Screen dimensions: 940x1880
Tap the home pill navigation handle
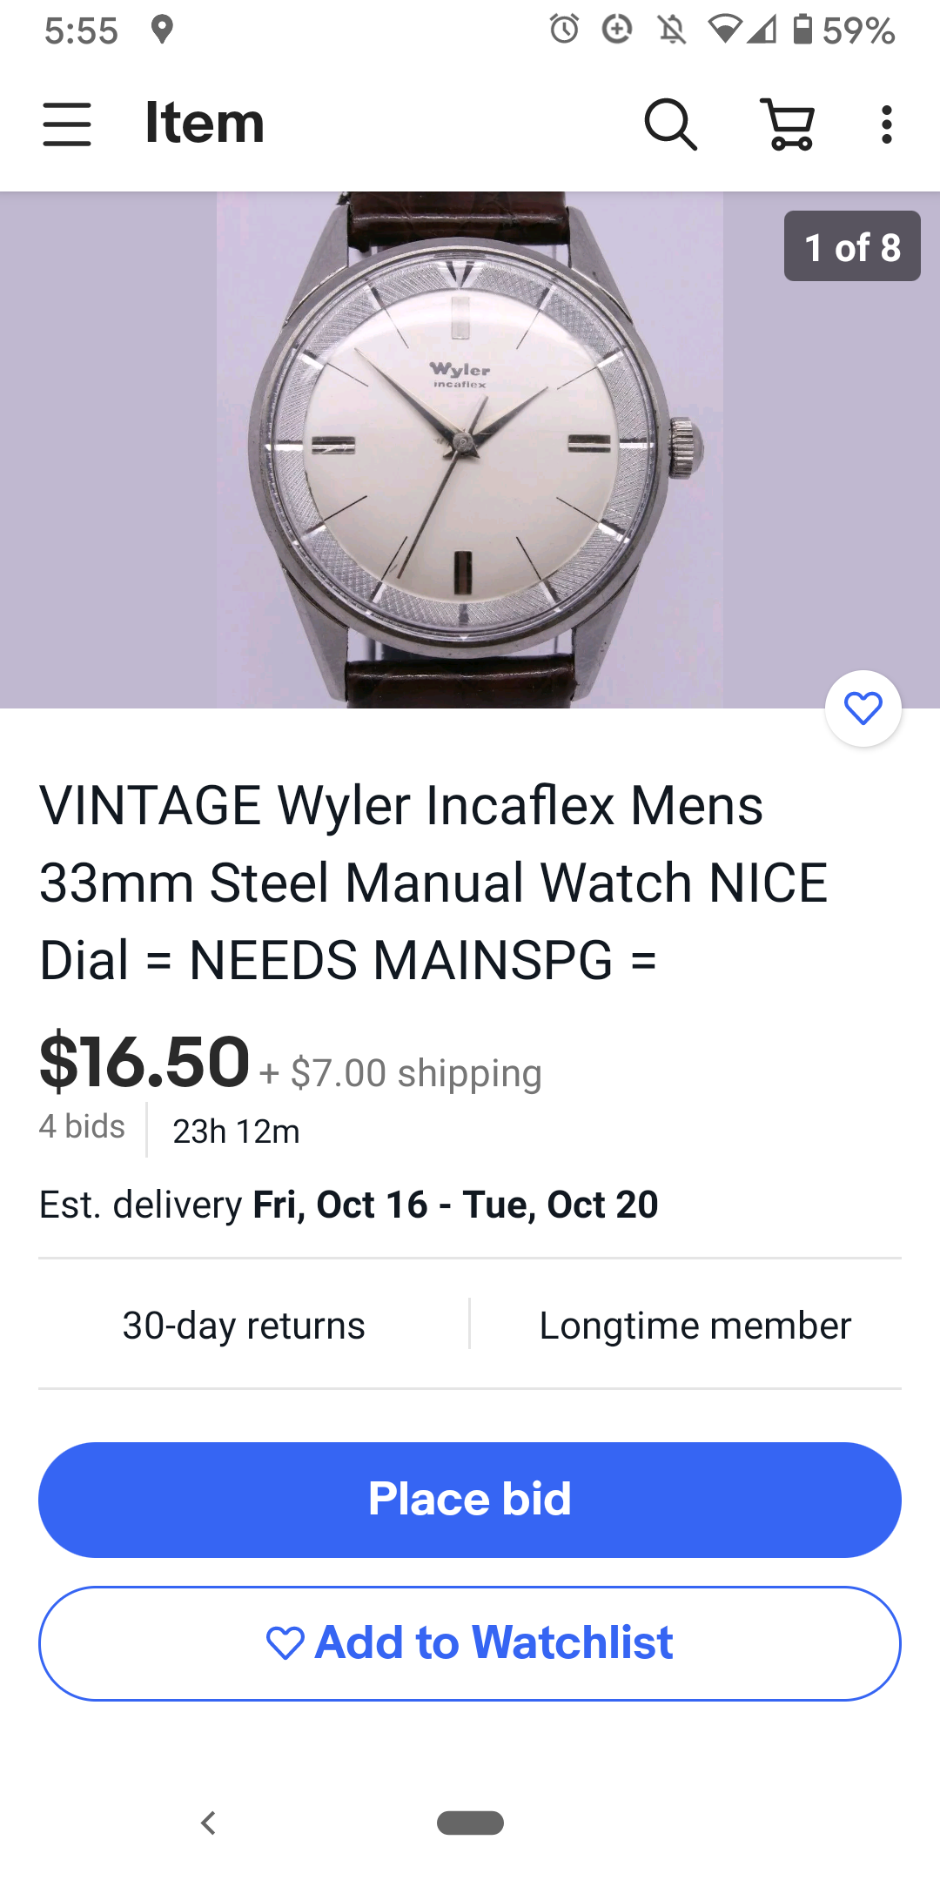(470, 1823)
